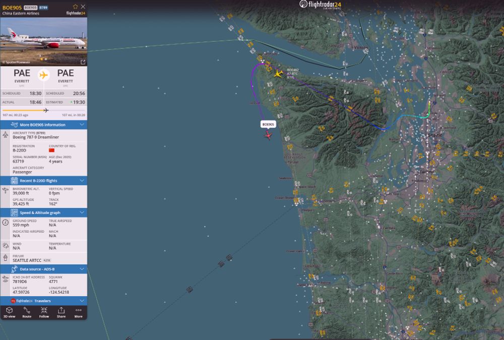
Task: Click the Seattle city label on map
Action: 435,135
